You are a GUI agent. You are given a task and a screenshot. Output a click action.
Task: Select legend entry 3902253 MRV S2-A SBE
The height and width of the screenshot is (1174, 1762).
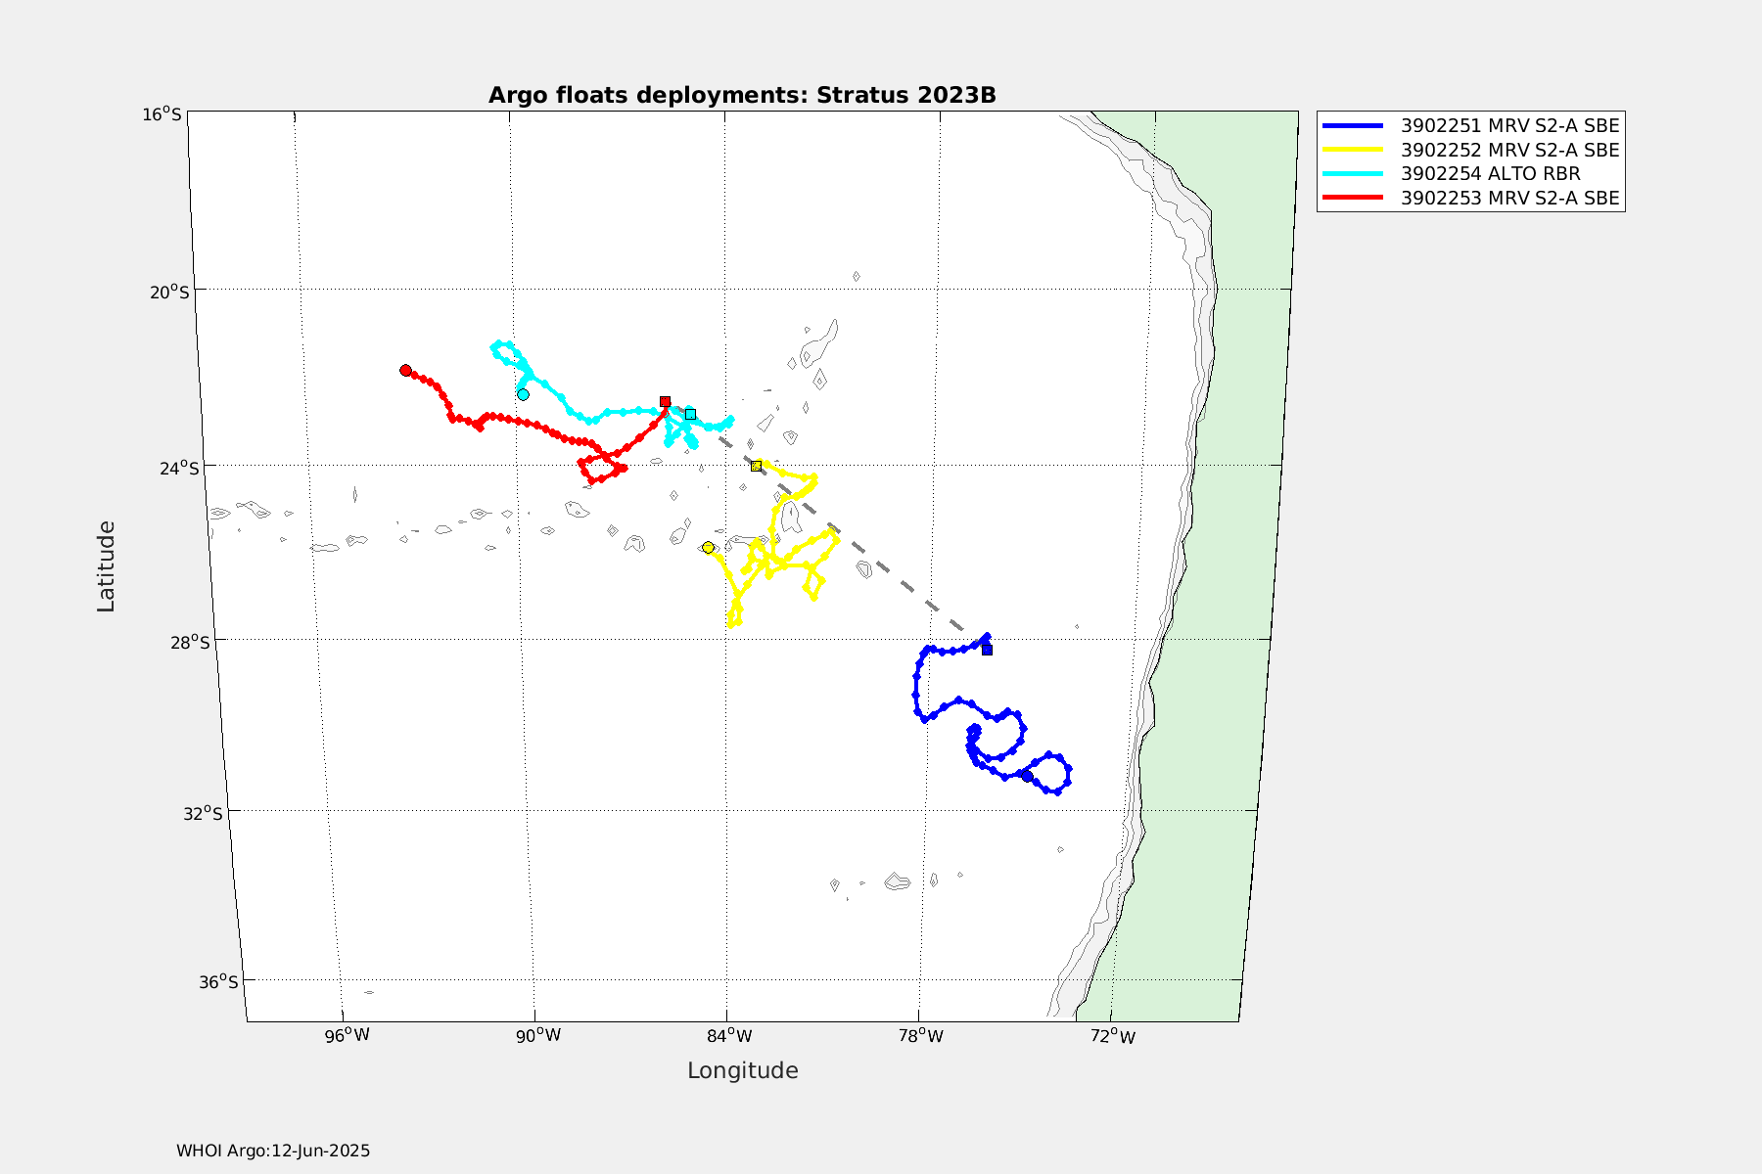pyautogui.click(x=1470, y=198)
